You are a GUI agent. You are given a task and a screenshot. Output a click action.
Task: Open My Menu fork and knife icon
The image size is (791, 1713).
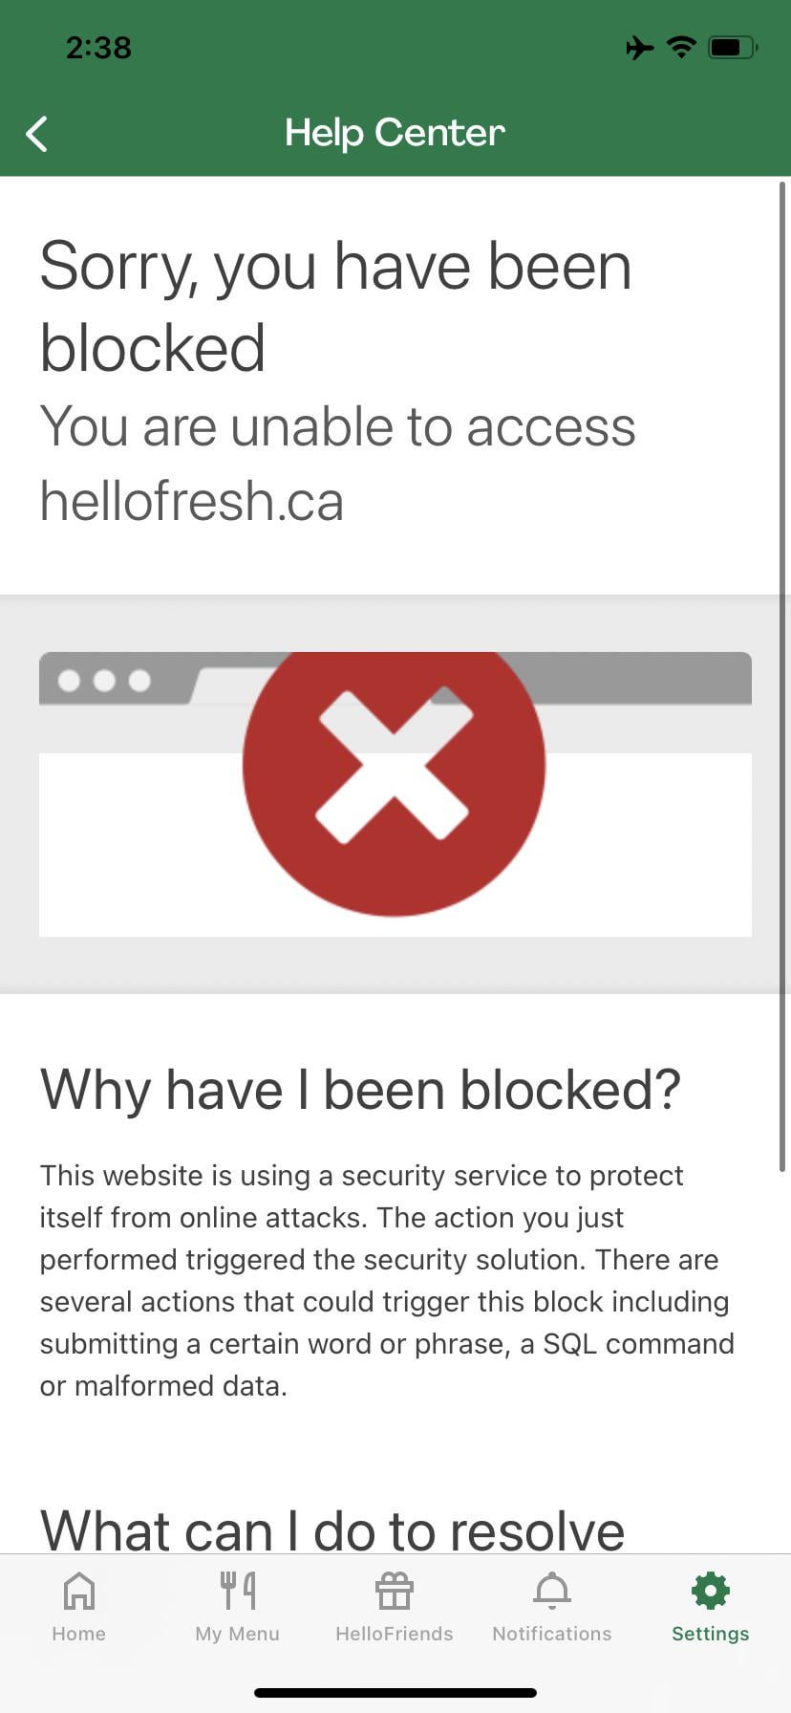[x=237, y=1591]
